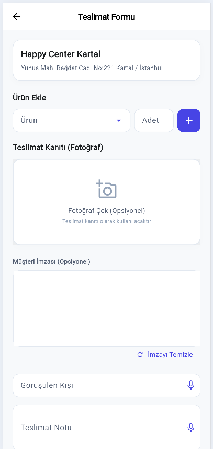Tap Fotoğraf Çek (Opsiyonel) text
Screen dimensions: 213x449
click(x=107, y=211)
